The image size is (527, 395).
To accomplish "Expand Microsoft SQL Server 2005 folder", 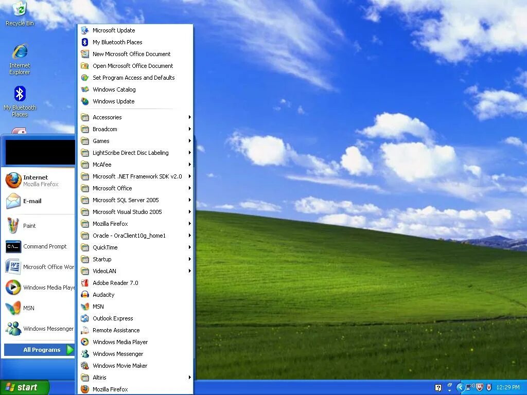I will tap(135, 200).
